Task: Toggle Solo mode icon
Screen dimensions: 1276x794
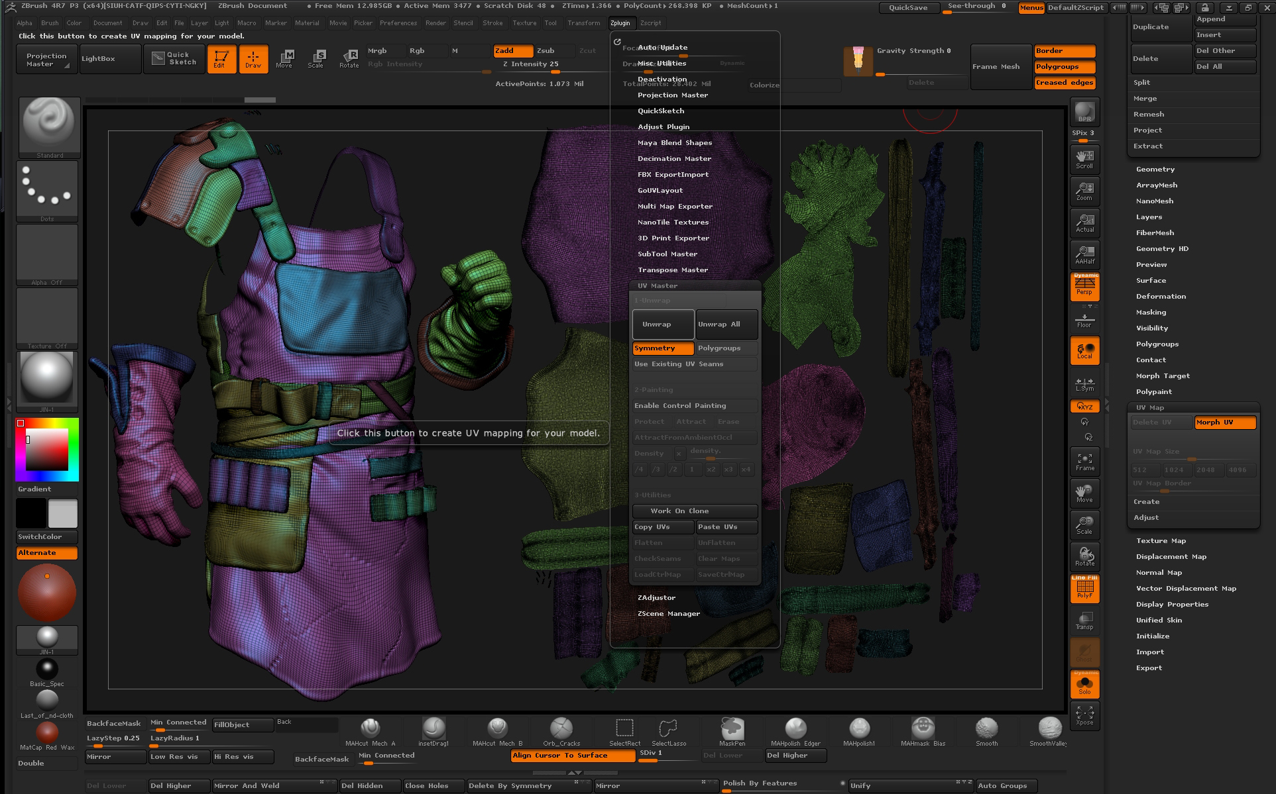Action: (x=1084, y=684)
